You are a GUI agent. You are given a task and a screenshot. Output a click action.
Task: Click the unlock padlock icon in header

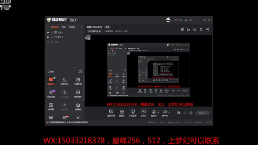click(188, 29)
